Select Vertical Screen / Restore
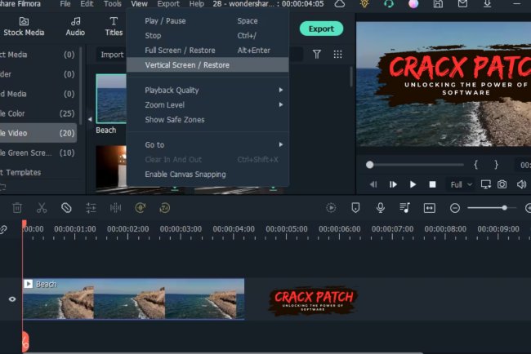The image size is (531, 354). point(207,65)
